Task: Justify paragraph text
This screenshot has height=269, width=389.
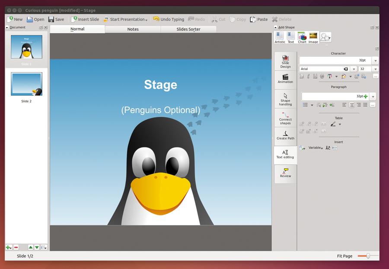Action: click(365, 105)
